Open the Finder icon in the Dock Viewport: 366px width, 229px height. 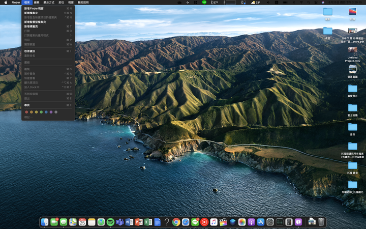pyautogui.click(x=45, y=222)
